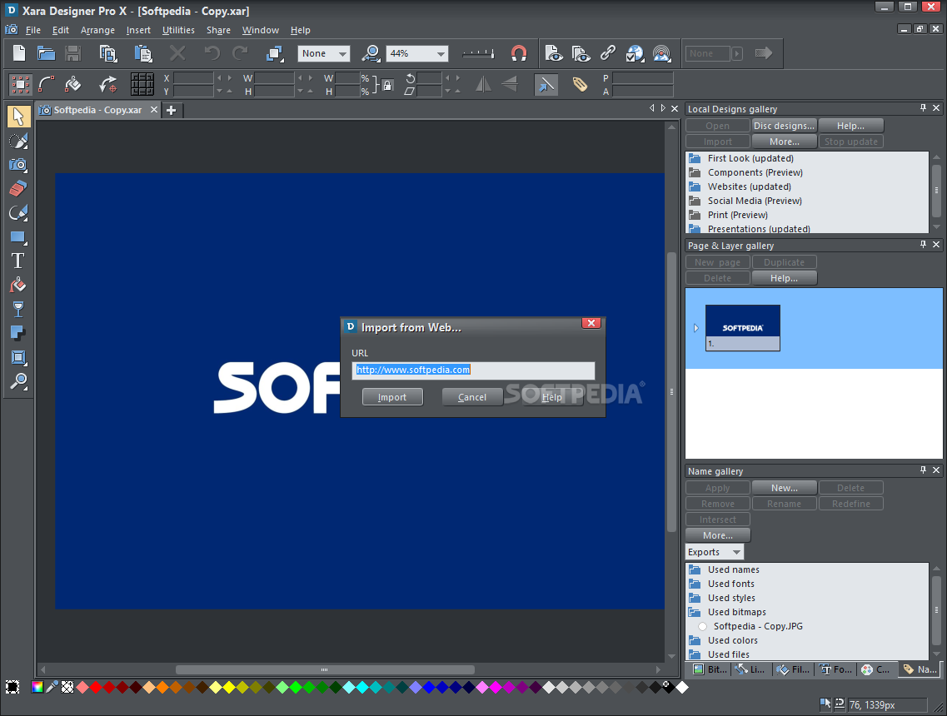Click the Color editor icon in color line

tap(37, 686)
